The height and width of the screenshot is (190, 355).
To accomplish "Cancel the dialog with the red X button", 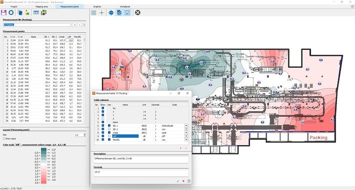I will pos(183,181).
